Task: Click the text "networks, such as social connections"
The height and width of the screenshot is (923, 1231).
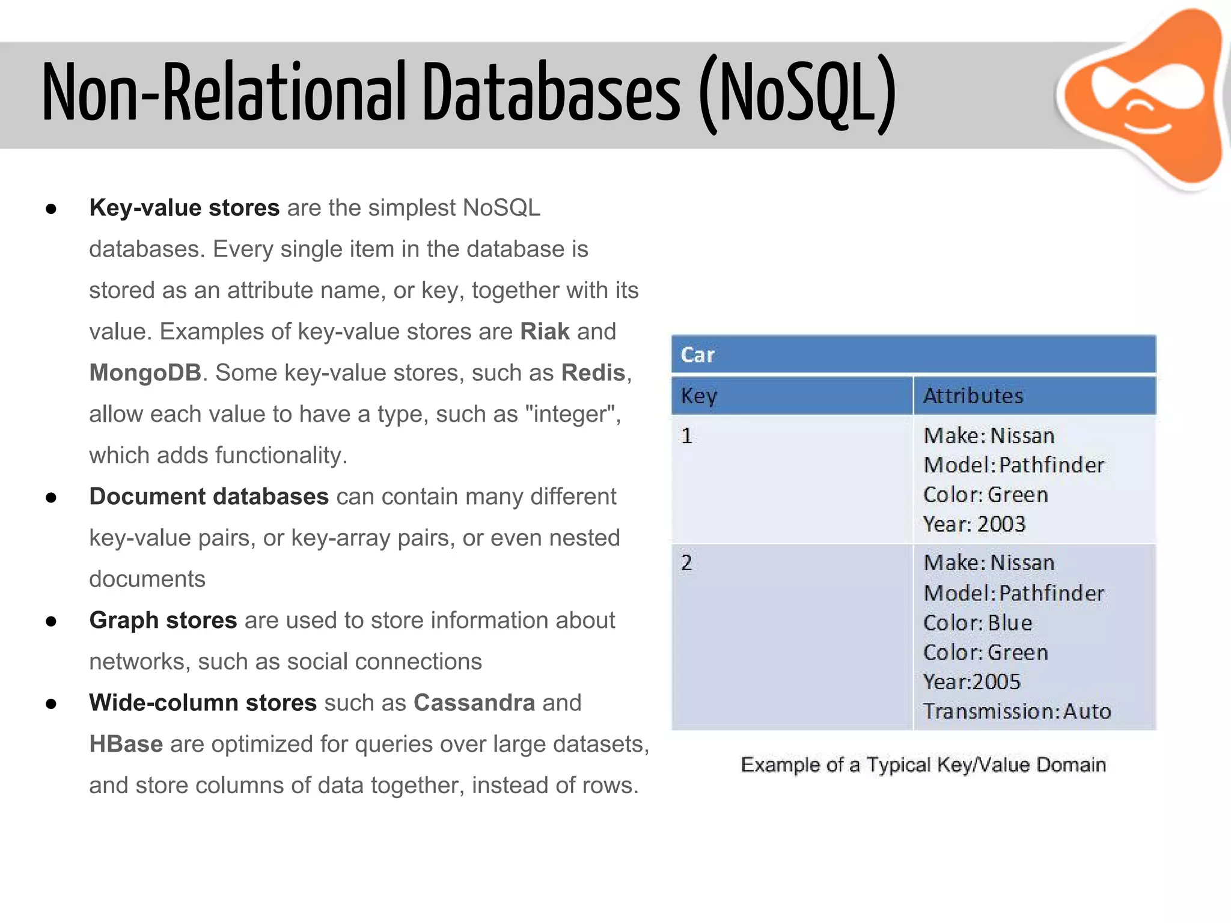Action: [286, 662]
